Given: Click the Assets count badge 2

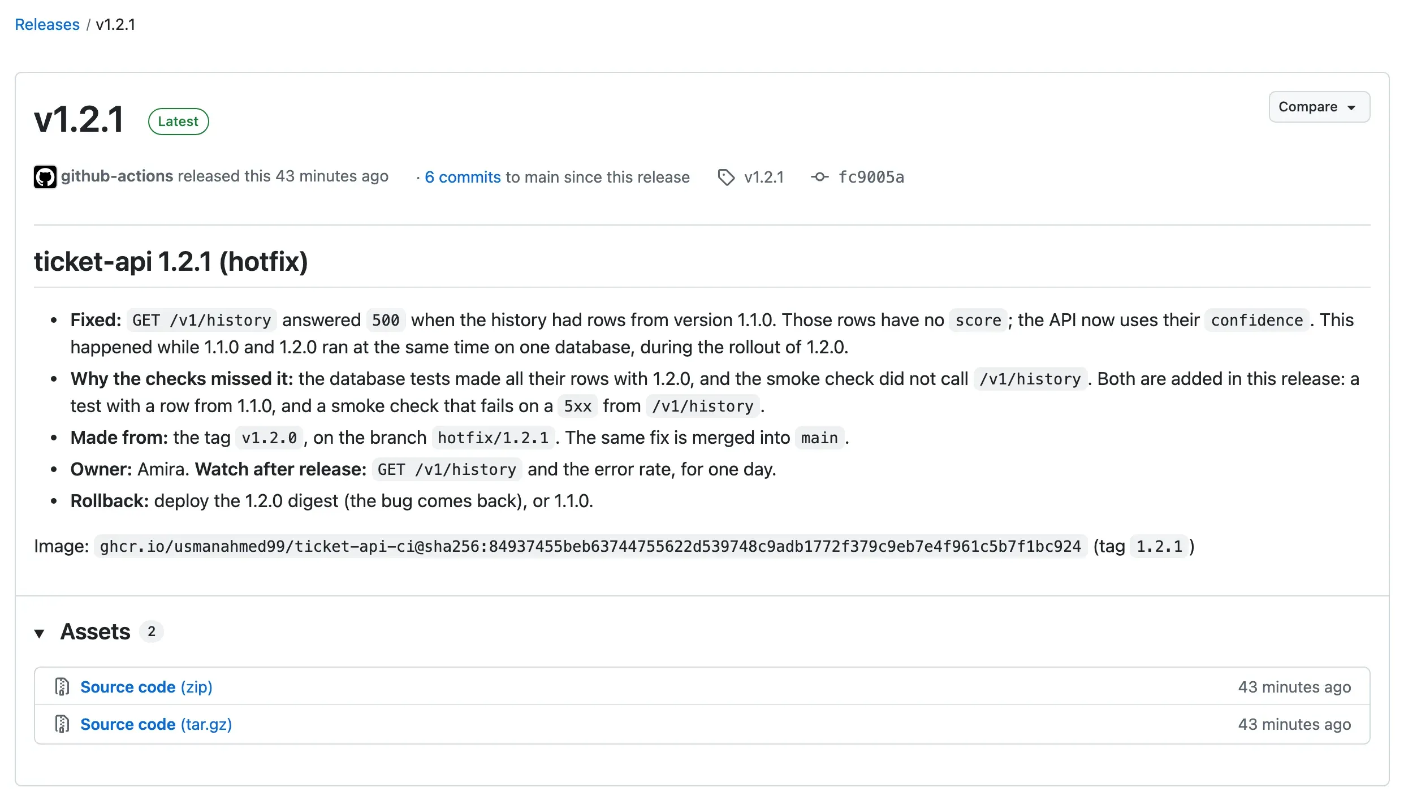Looking at the screenshot, I should (x=152, y=631).
